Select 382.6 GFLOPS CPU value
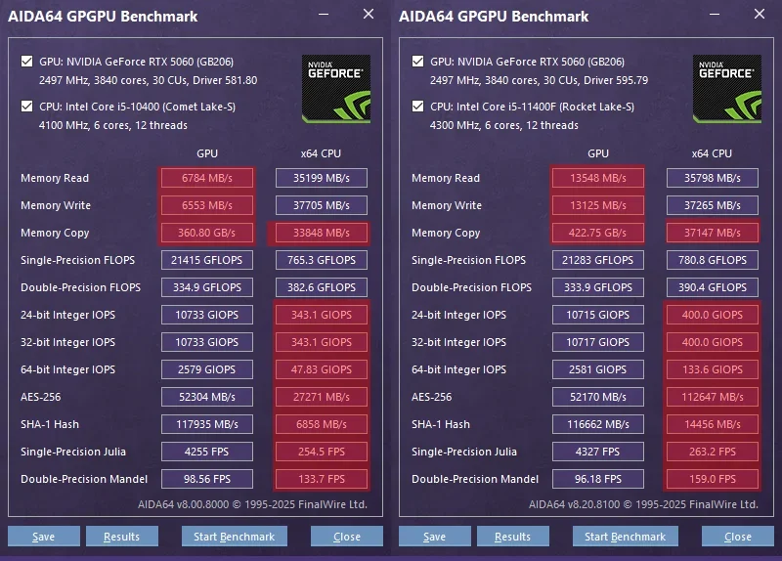 point(322,287)
